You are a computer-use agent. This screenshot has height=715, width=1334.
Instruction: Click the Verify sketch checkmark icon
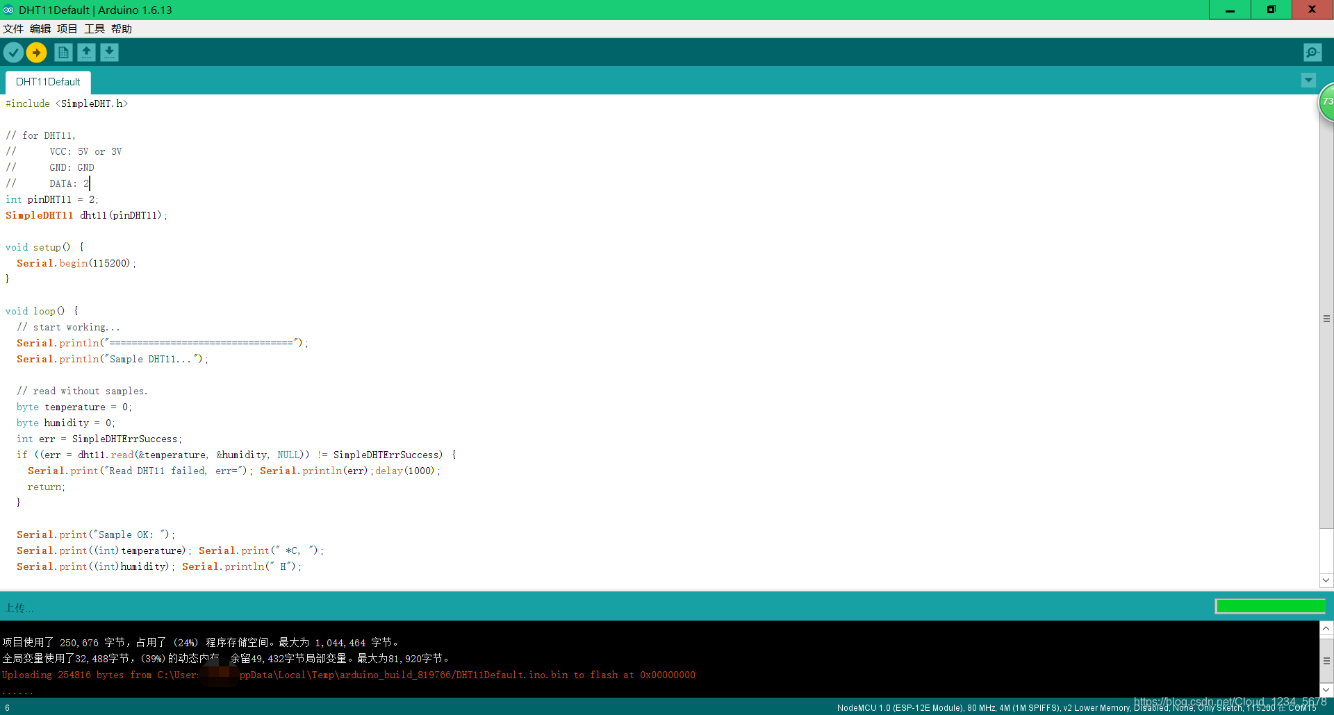point(13,53)
